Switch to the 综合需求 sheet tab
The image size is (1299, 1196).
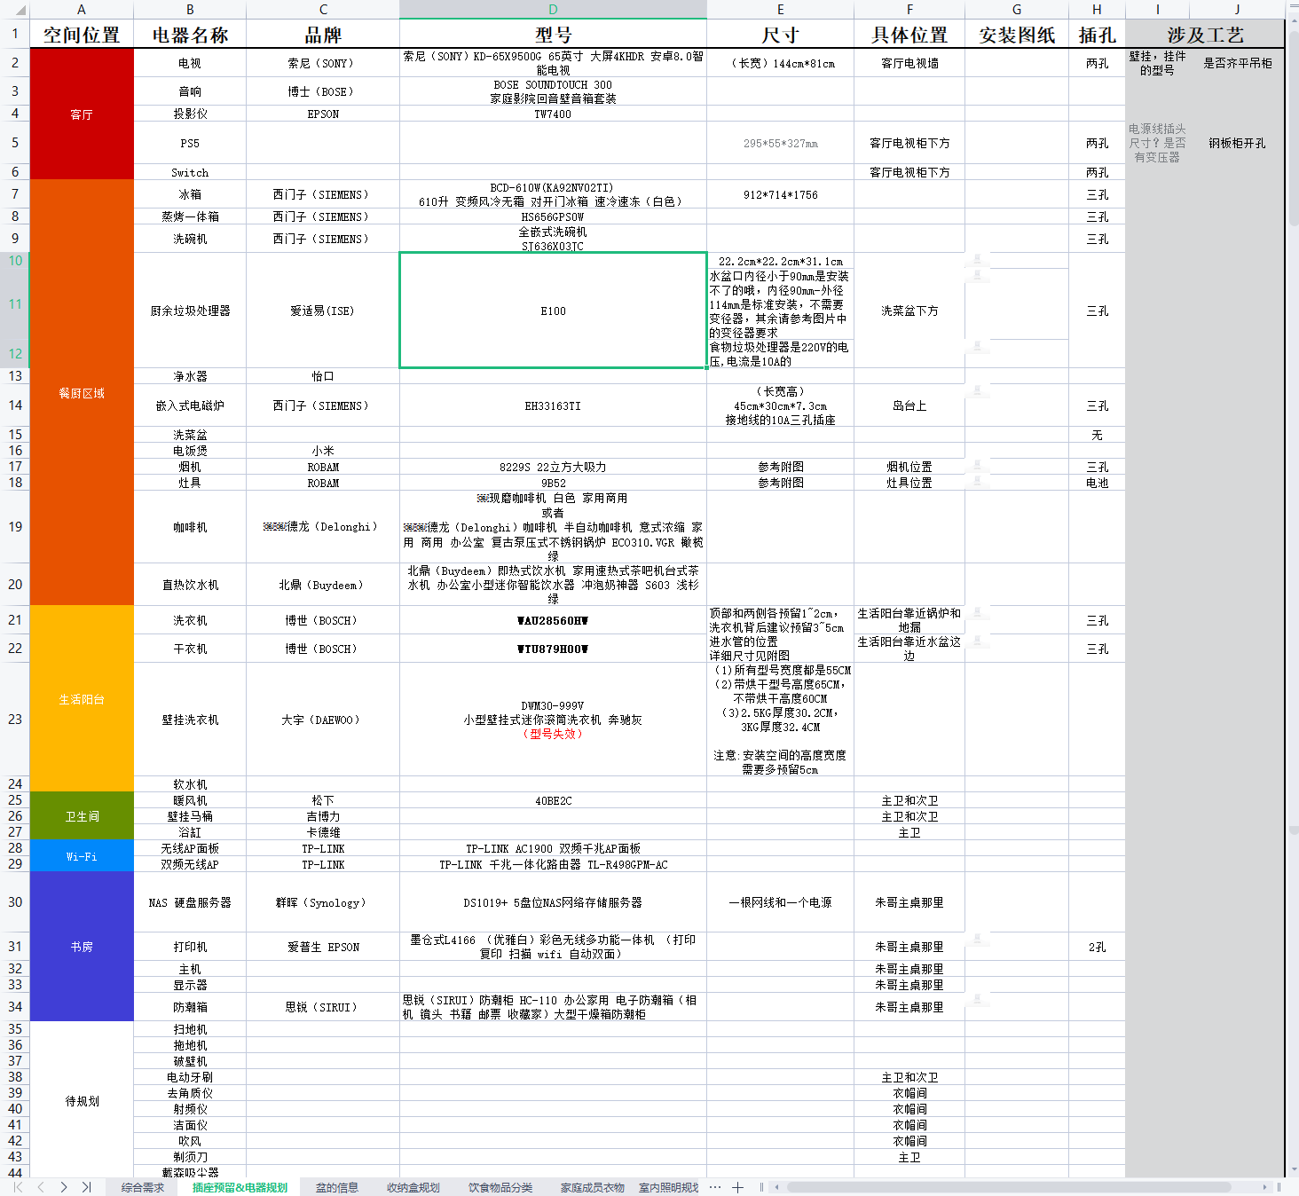143,1187
